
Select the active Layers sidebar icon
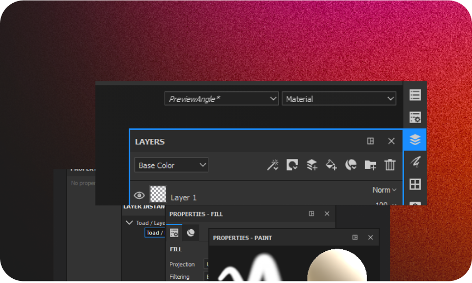(x=415, y=140)
